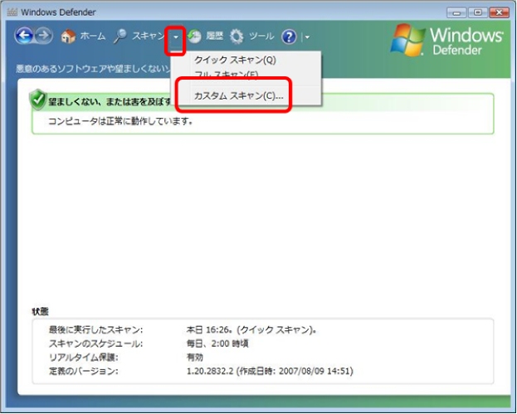Expand the Scan options dropdown arrow
The height and width of the screenshot is (414, 517).
click(175, 38)
